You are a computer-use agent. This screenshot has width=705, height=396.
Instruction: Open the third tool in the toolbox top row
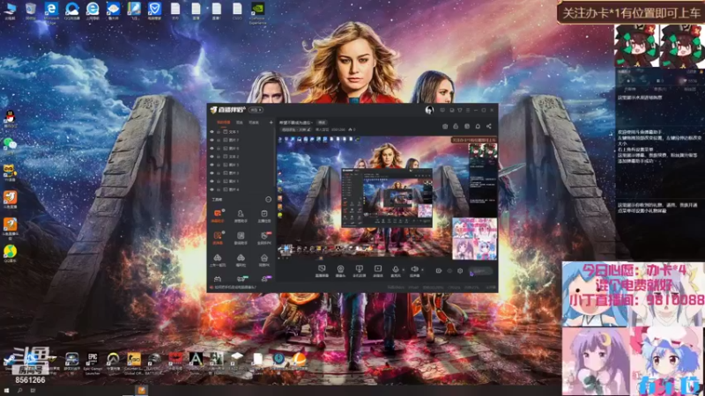(263, 216)
